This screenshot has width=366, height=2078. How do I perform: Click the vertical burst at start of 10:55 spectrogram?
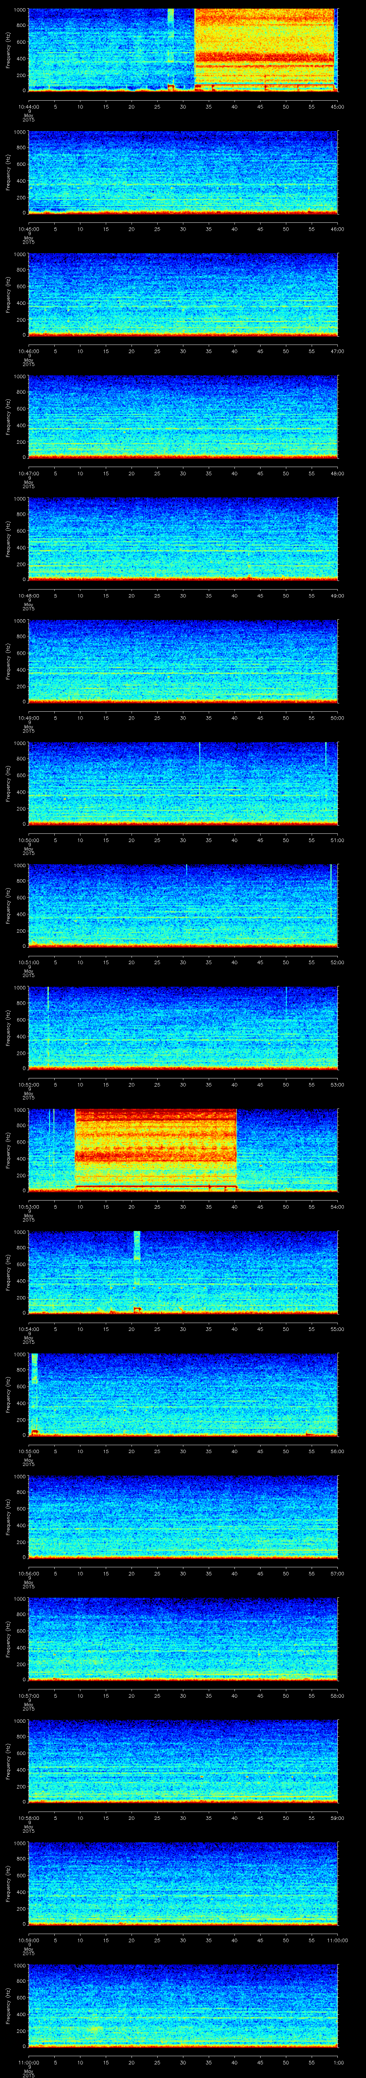click(35, 1394)
